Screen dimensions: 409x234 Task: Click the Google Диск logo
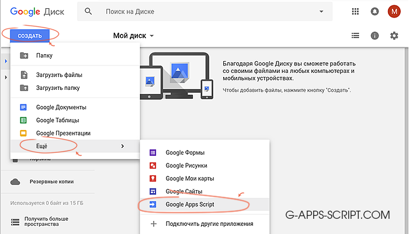tap(37, 12)
